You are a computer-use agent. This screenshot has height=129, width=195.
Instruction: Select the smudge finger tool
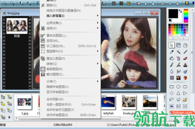point(178,72)
